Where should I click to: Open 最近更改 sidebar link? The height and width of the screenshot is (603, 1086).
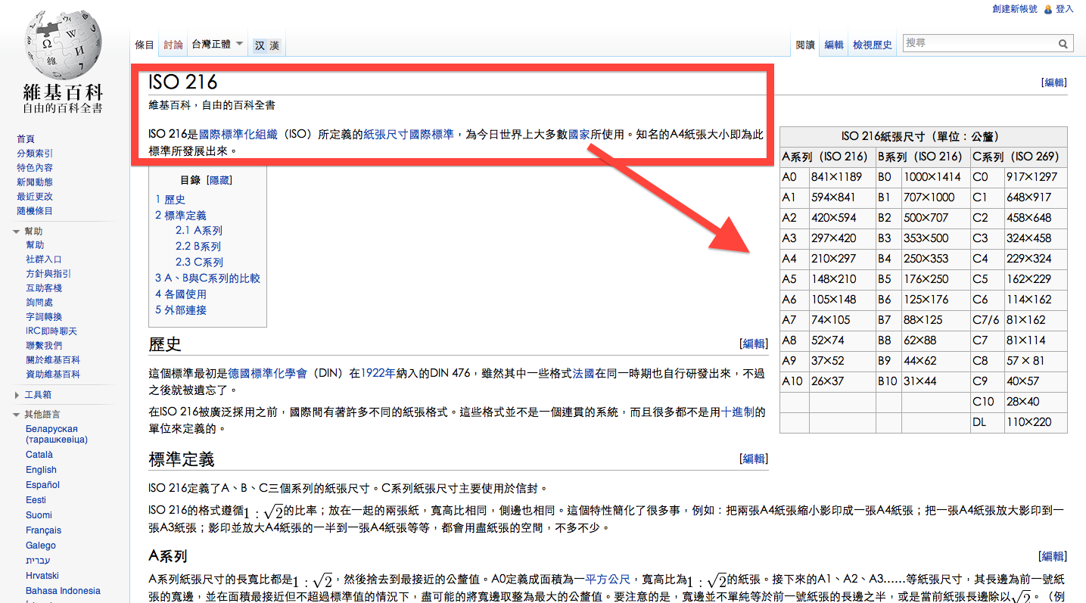pos(35,197)
